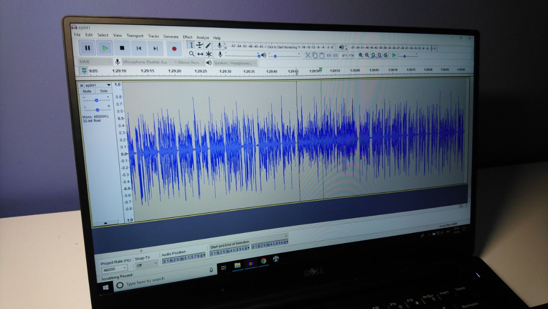Open the Snap-To Off dropdown
The width and height of the screenshot is (548, 309).
pyautogui.click(x=146, y=265)
